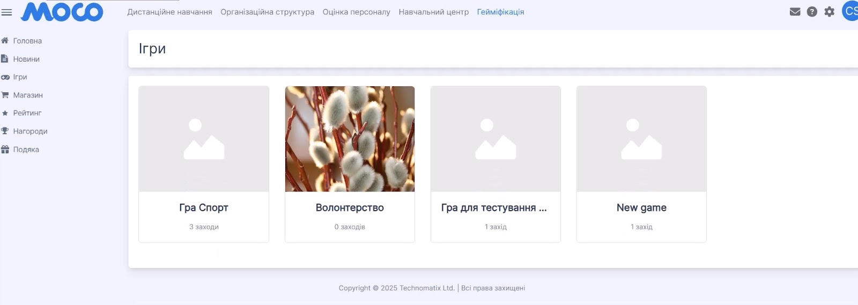Select the Гейміфікація top menu item
This screenshot has width=858, height=305.
[500, 12]
